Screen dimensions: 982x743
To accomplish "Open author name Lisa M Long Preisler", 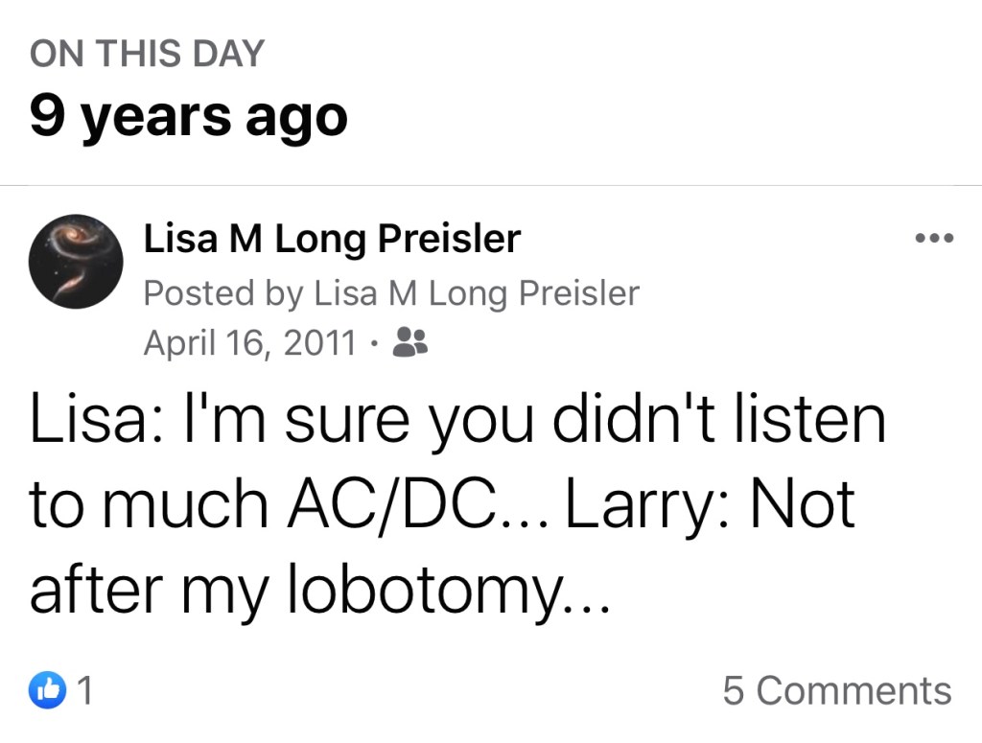I will click(332, 239).
